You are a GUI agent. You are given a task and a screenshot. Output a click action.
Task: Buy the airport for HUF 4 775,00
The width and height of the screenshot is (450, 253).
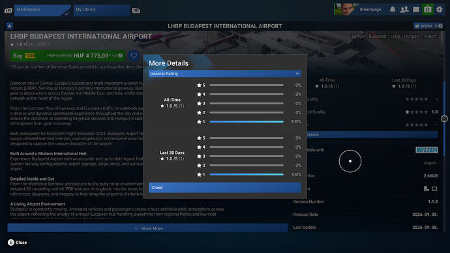point(68,55)
